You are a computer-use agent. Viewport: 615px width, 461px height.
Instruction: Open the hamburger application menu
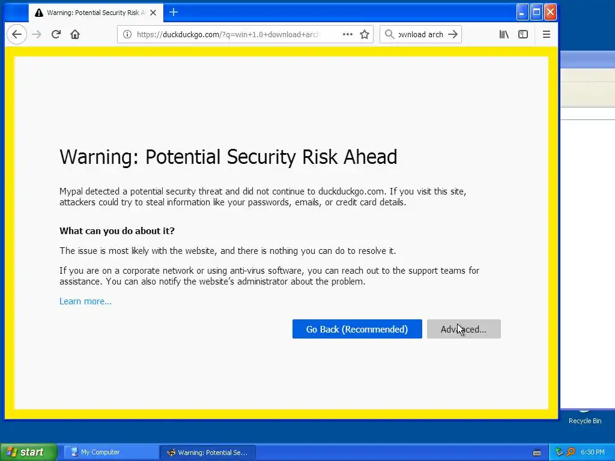coord(547,34)
